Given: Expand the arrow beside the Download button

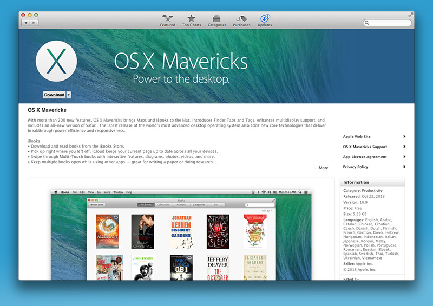Looking at the screenshot, I should click(x=69, y=95).
